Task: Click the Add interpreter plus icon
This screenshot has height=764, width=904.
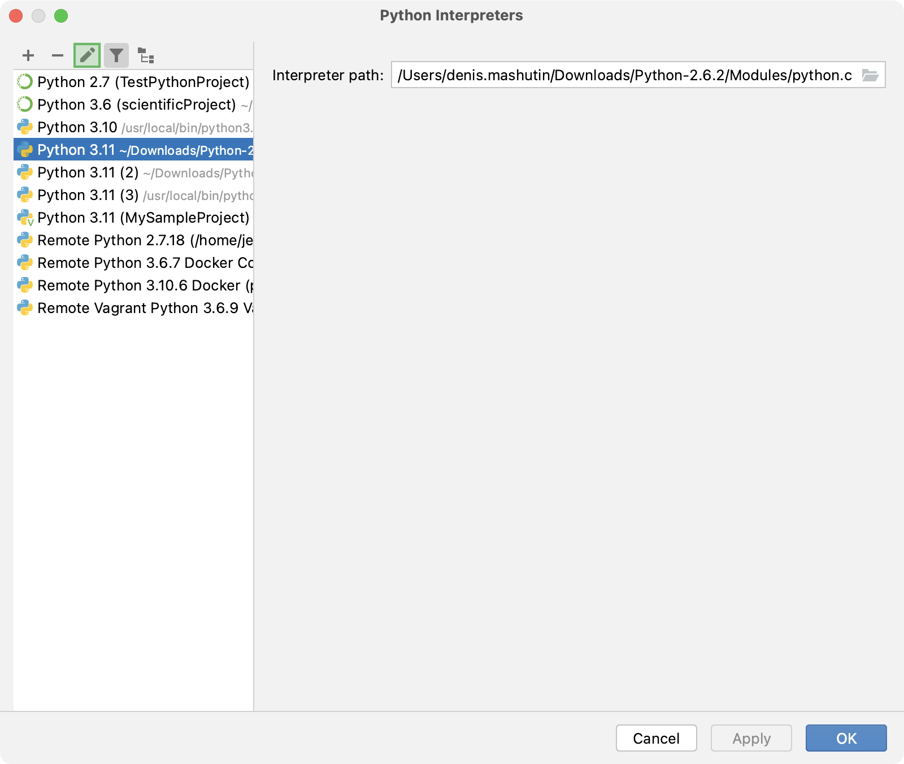Action: click(28, 55)
